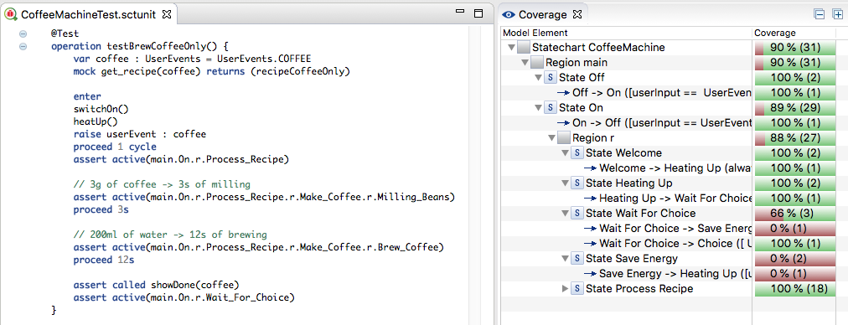Click the state icon beside State Off
848x325 pixels.
click(x=551, y=78)
